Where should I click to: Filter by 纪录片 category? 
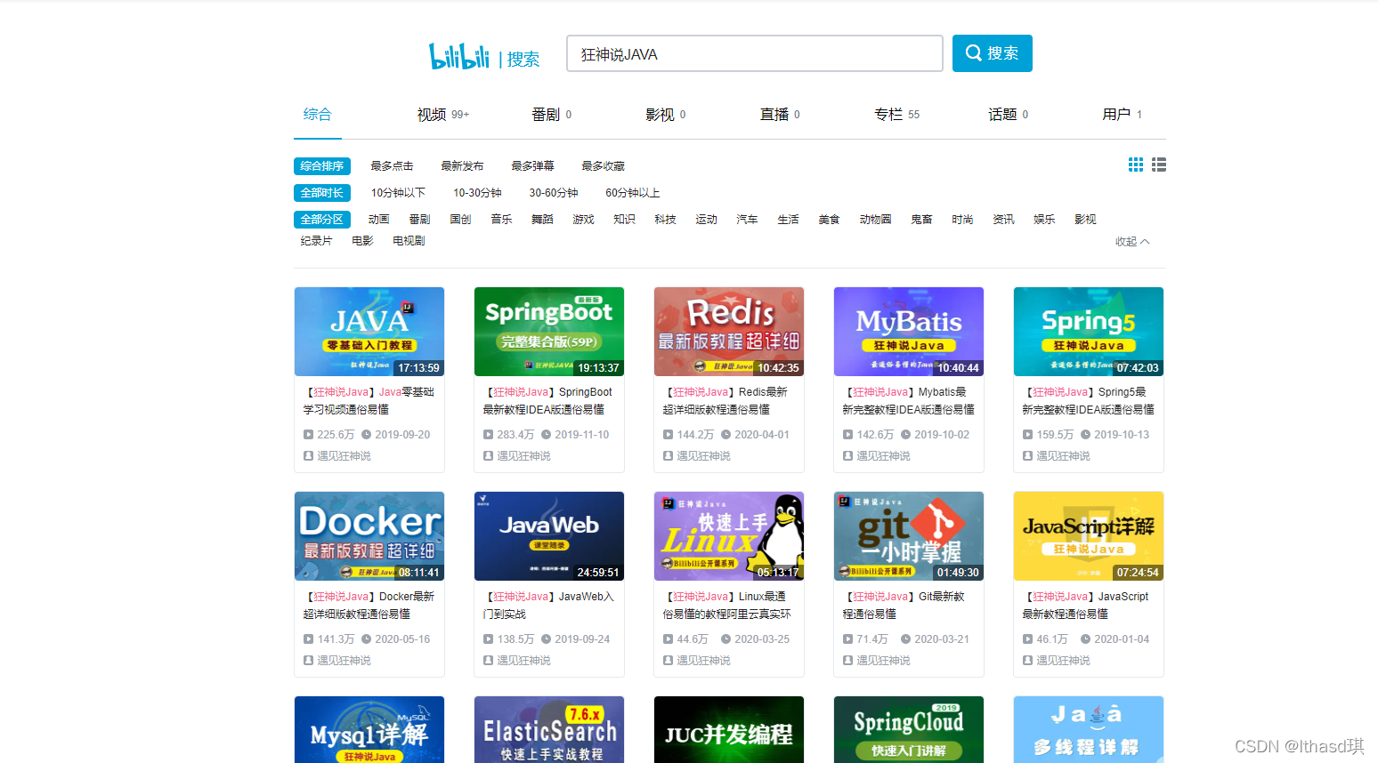click(316, 241)
